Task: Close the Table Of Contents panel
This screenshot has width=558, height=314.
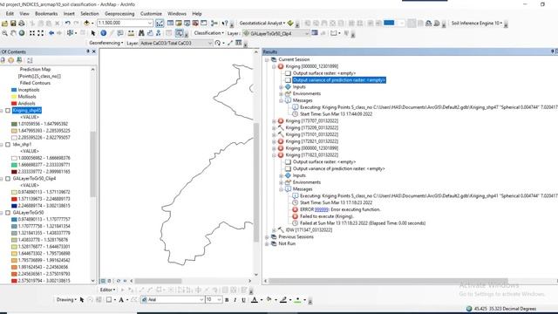Action: click(94, 52)
